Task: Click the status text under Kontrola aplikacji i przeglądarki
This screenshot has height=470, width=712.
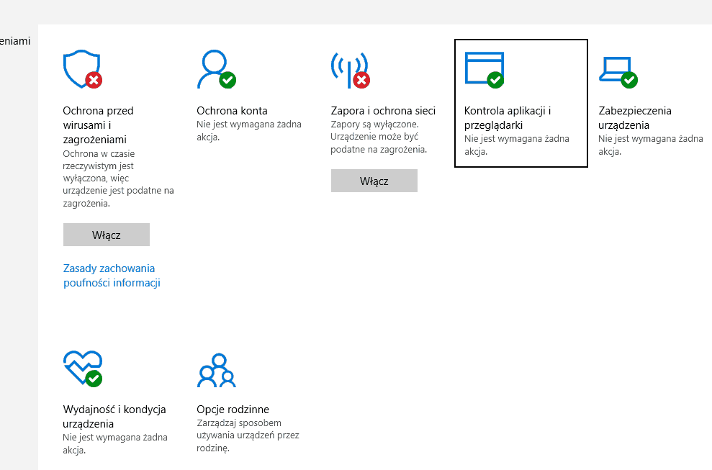Action: coord(517,145)
